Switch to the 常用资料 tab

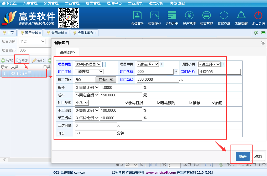(57, 33)
